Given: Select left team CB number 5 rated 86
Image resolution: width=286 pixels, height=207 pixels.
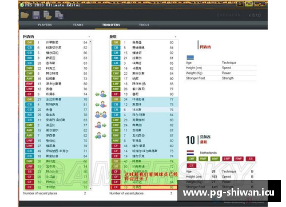Looking at the screenshot, I should click(56, 53).
